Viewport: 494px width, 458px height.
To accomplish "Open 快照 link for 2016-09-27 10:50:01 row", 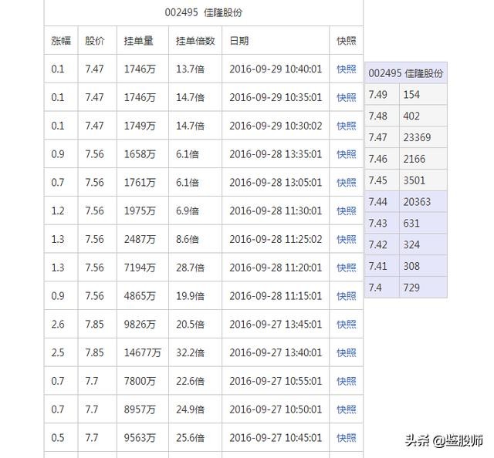I will tap(347, 409).
